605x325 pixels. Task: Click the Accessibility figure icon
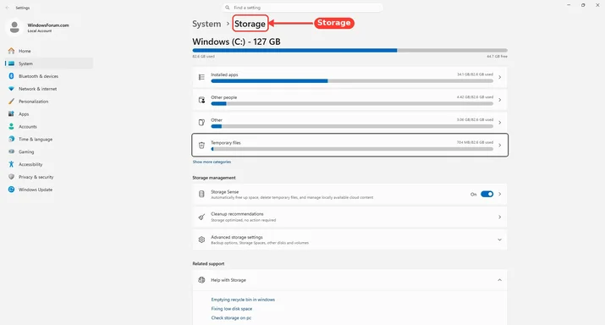point(11,164)
